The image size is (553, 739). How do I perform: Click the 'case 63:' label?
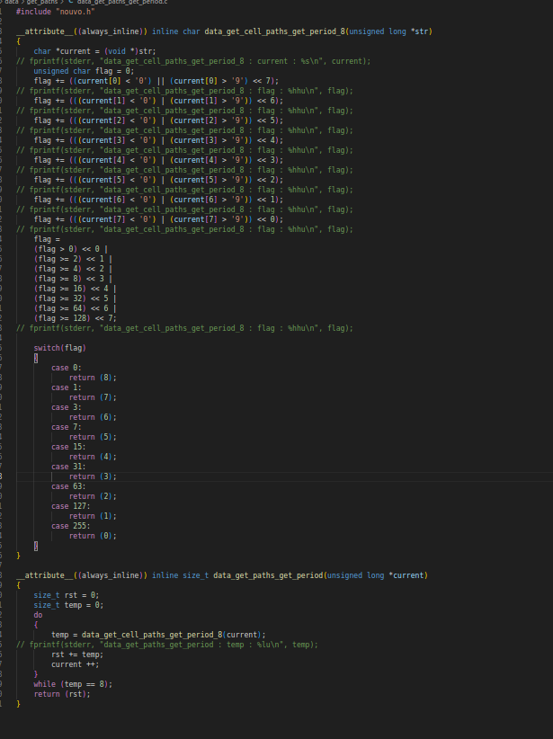69,487
